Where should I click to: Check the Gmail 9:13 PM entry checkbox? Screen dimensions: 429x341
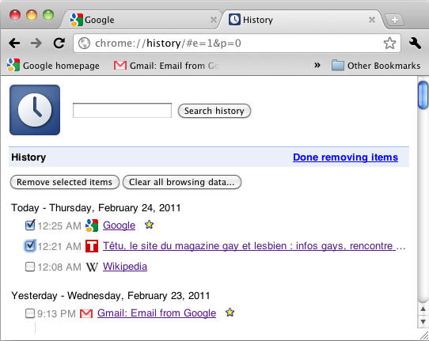click(30, 313)
